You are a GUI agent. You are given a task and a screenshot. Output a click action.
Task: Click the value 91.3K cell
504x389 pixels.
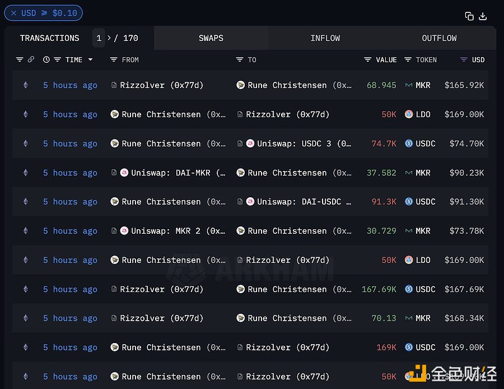(x=384, y=202)
